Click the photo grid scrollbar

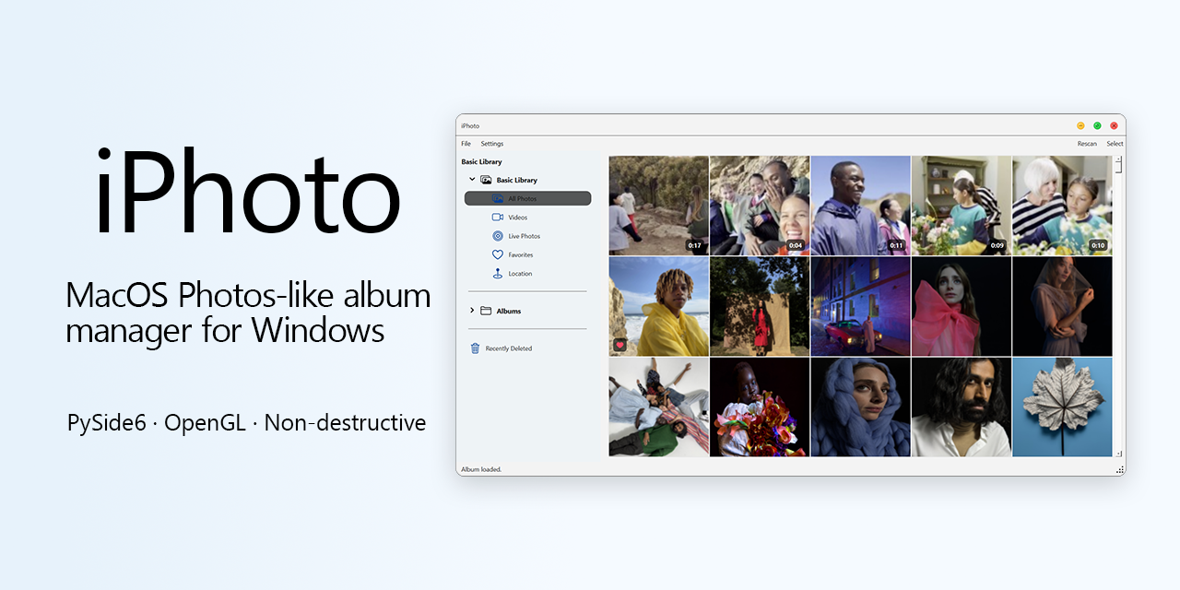tap(1117, 166)
